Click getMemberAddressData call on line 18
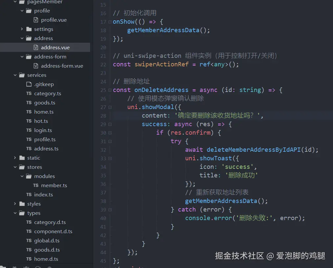The height and width of the screenshot is (268, 333). [x=163, y=30]
